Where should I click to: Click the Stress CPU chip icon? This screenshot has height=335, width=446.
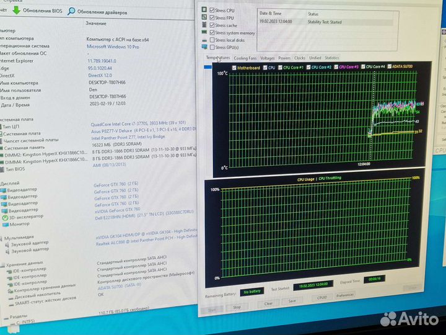[204, 9]
